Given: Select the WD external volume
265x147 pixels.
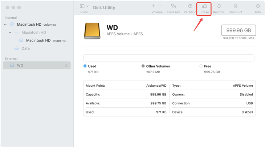Looking at the screenshot, I should (20, 65).
